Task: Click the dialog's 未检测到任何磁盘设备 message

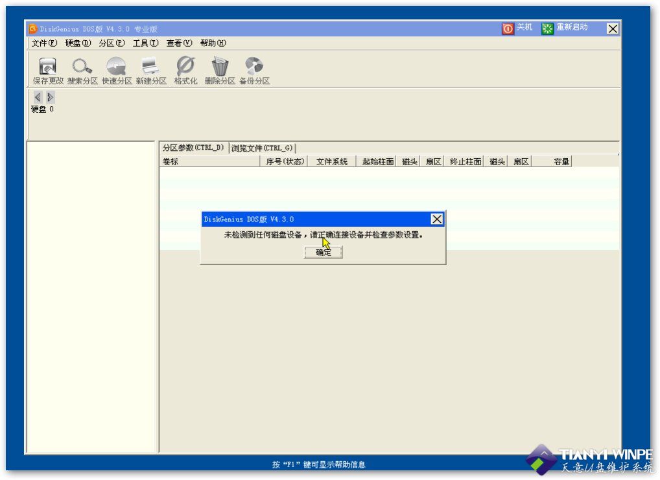Action: pos(324,234)
